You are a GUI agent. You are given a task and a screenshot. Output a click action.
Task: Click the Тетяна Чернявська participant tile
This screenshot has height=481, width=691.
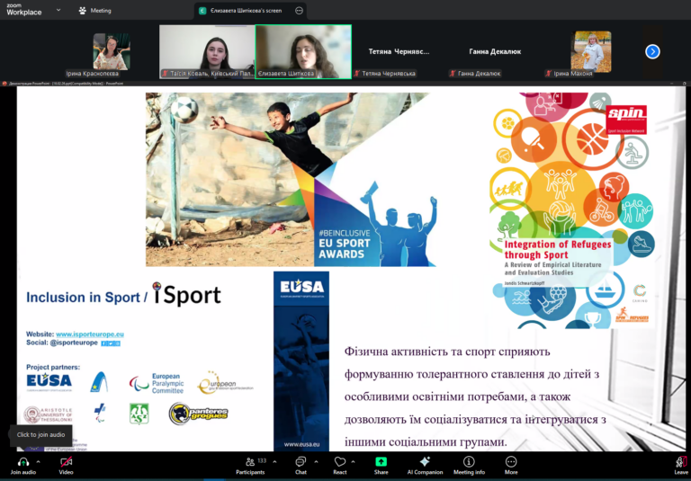399,52
